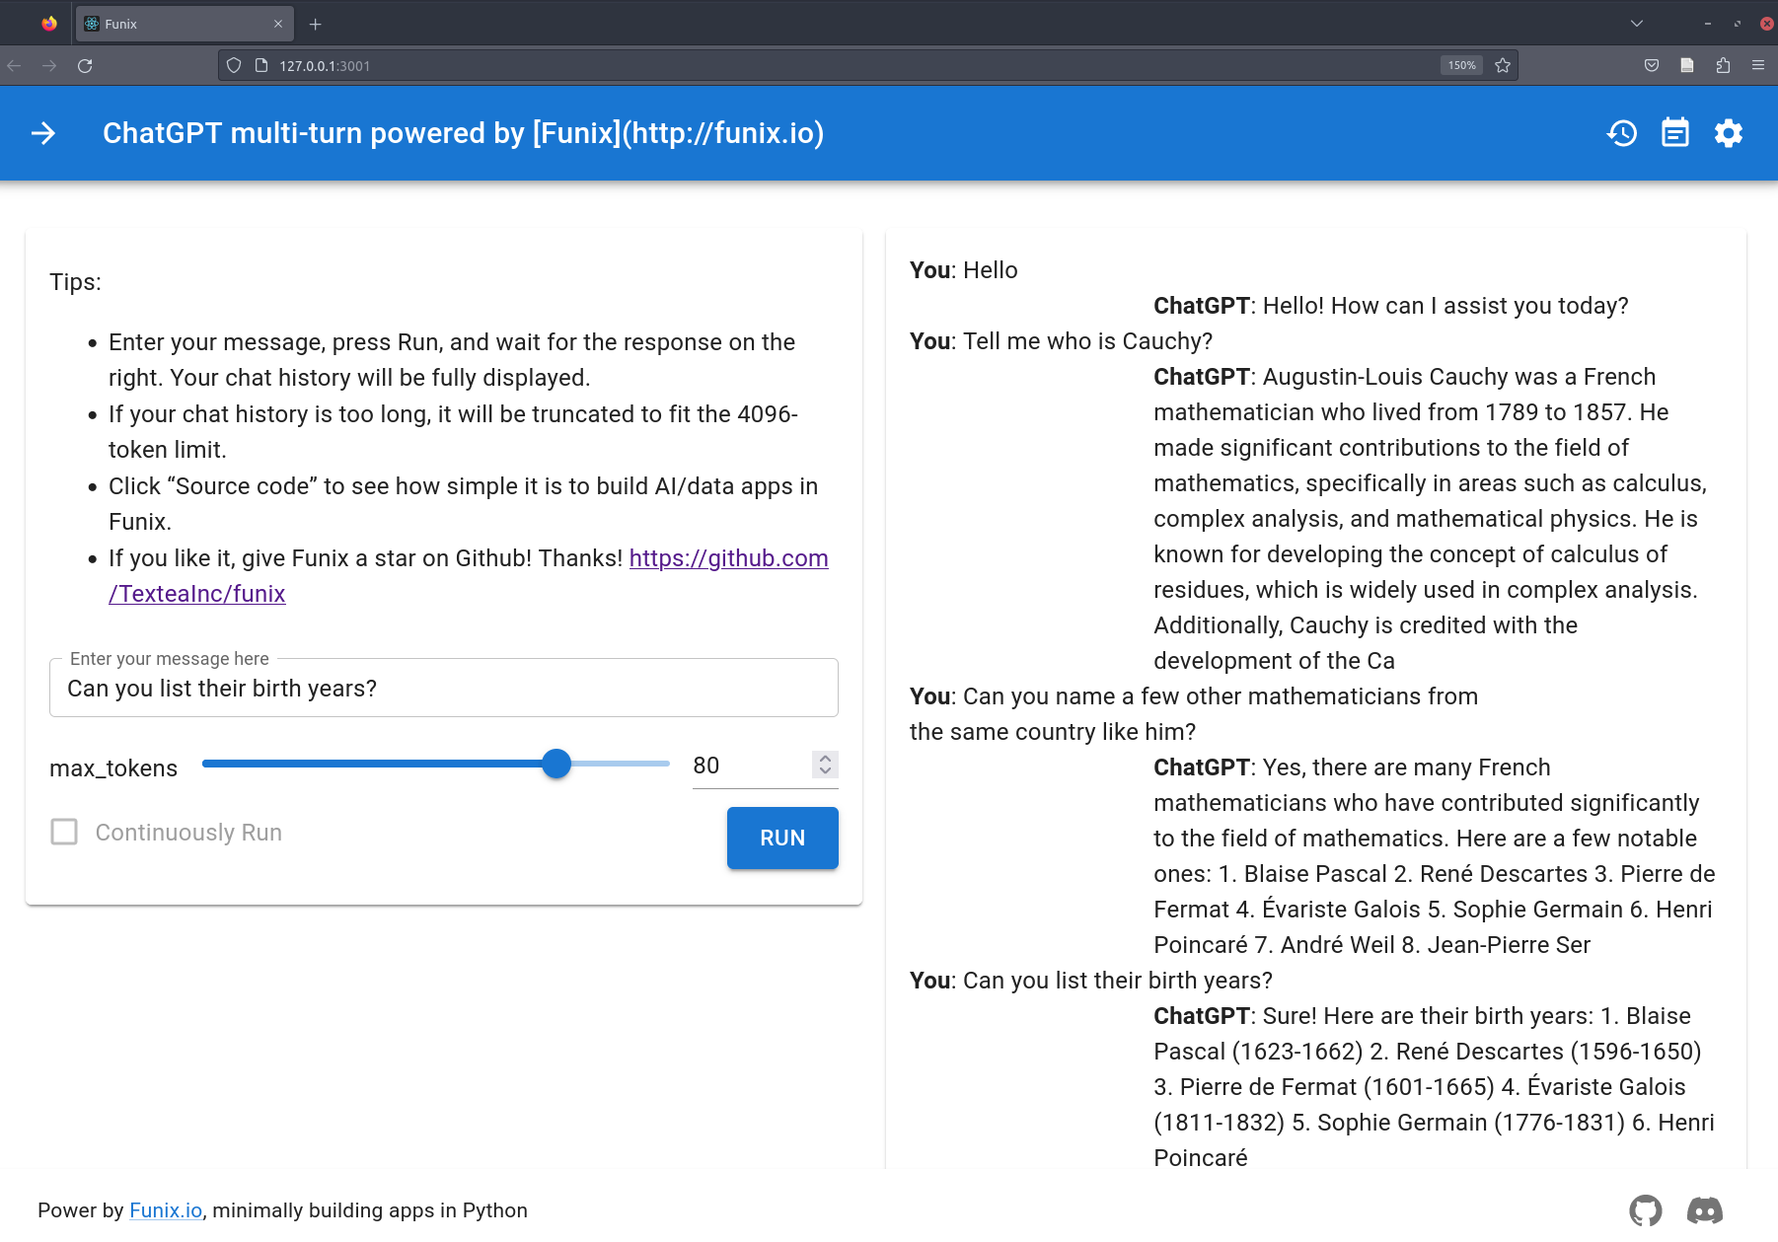
Task: Click 'ChatGPT: Sure! Here are their birth years' reply
Action: pyautogui.click(x=1434, y=1087)
